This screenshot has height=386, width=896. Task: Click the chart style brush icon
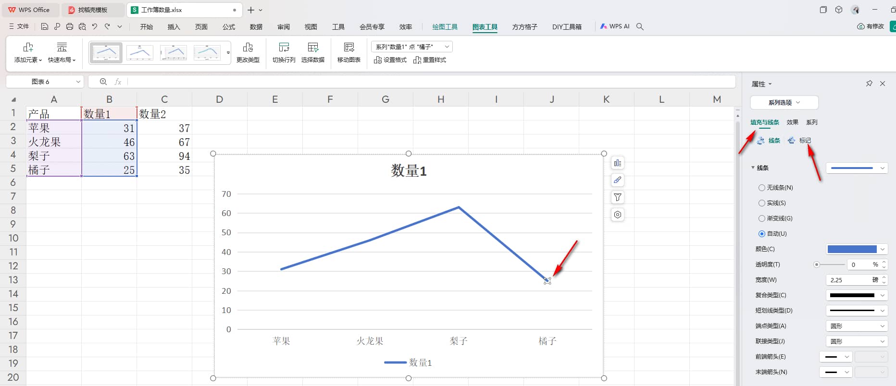click(618, 180)
